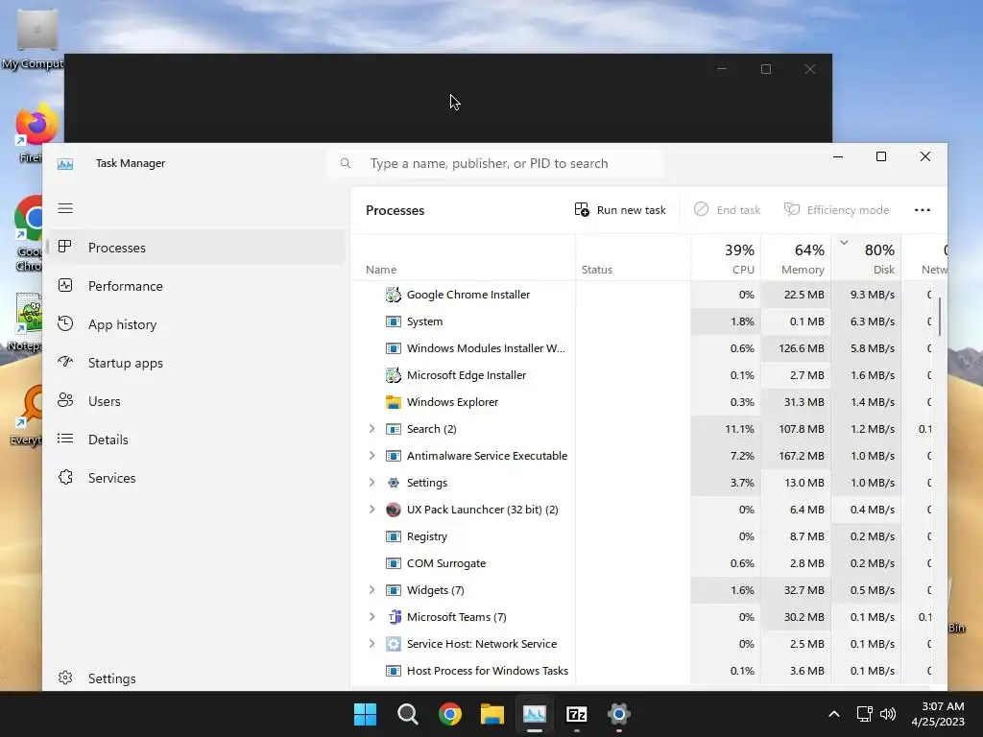The height and width of the screenshot is (737, 983).
Task: Open Settings app from the taskbar
Action: (x=618, y=714)
